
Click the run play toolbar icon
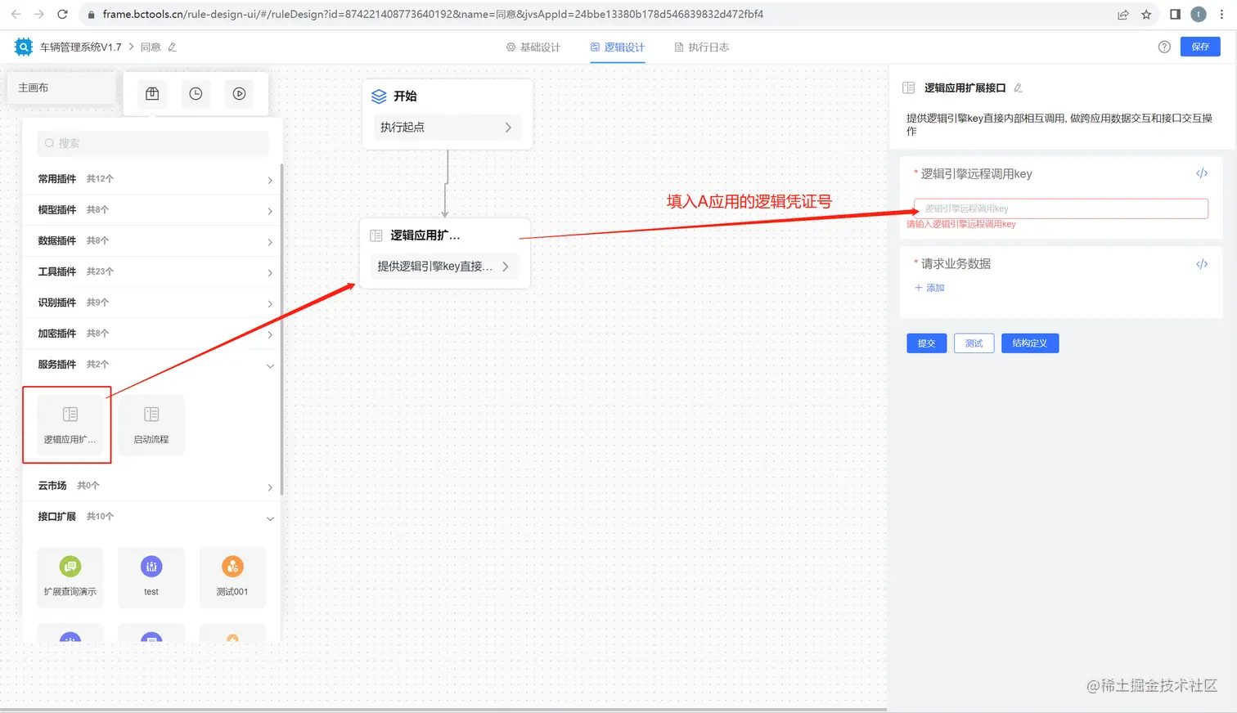(x=239, y=94)
